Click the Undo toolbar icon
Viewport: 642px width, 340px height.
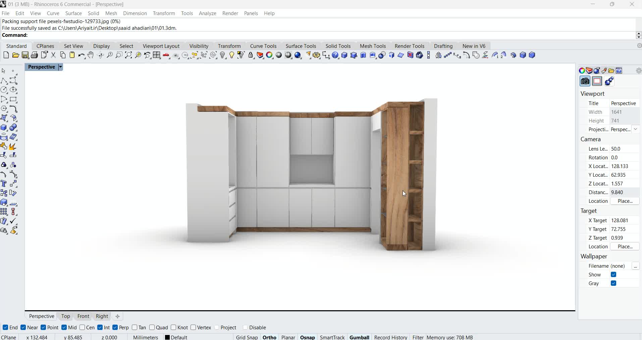tap(82, 55)
